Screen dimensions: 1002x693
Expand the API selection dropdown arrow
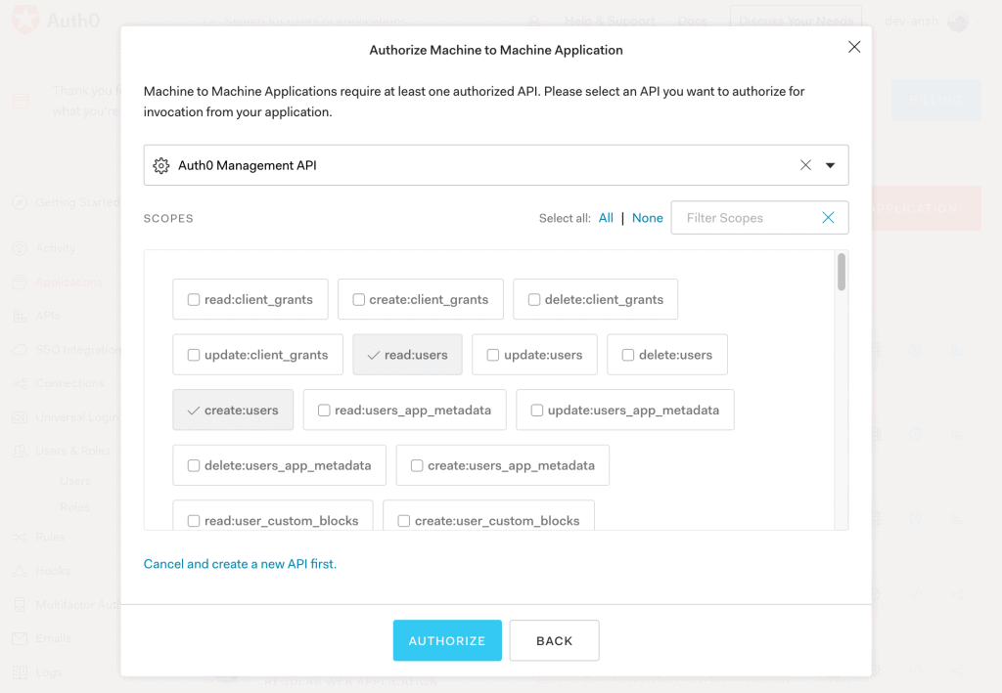tap(831, 165)
